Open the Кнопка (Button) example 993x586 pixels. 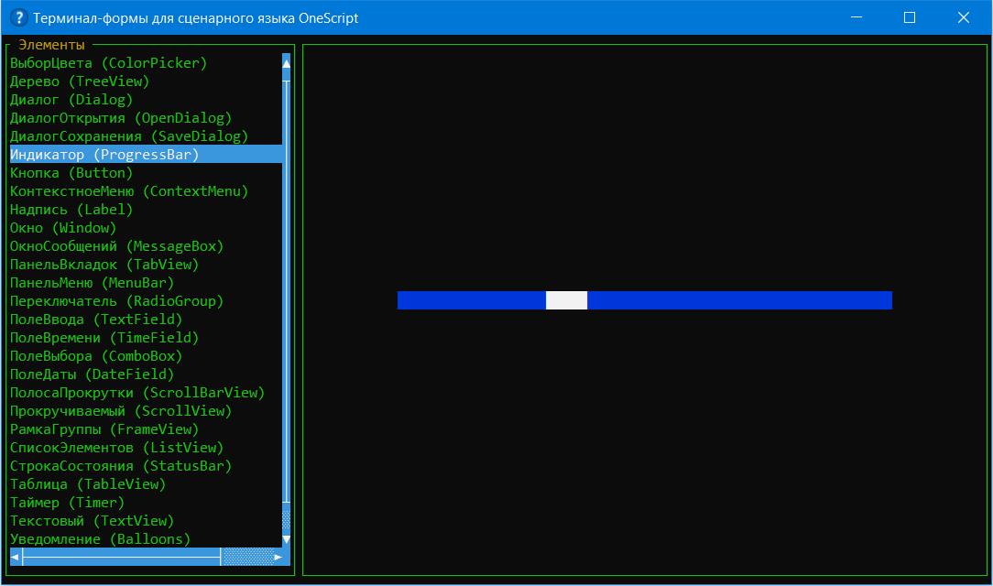(x=71, y=173)
